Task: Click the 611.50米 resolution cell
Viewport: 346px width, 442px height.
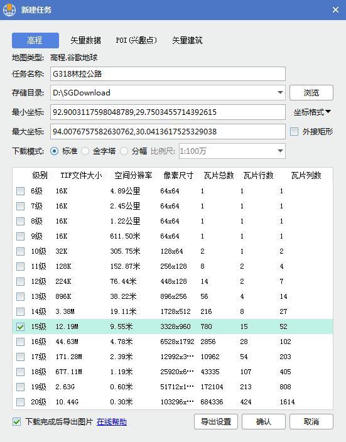Action: [125, 236]
